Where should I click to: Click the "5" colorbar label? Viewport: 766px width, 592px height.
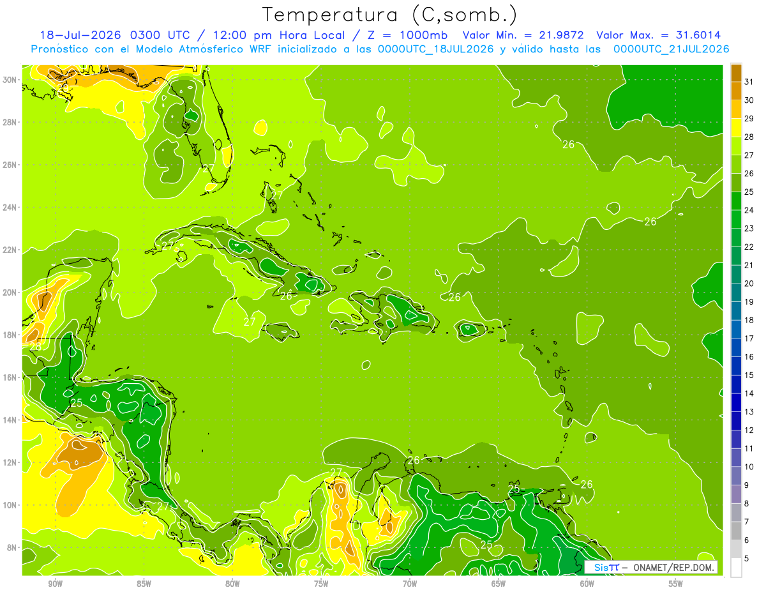[x=747, y=559]
